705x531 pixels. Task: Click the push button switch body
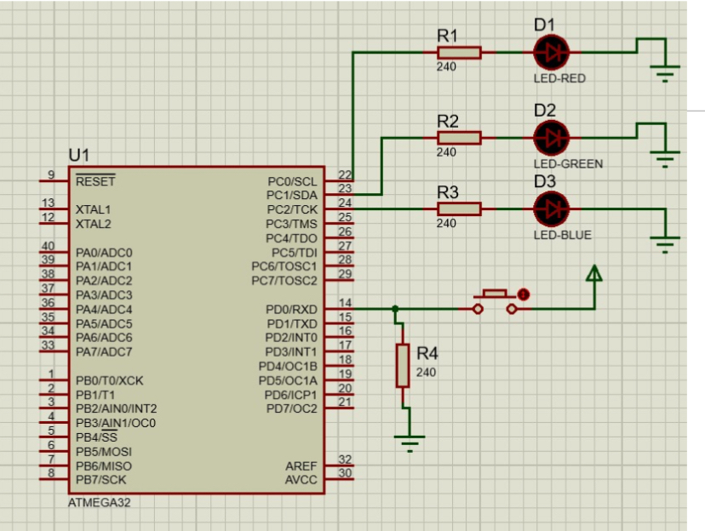point(495,302)
